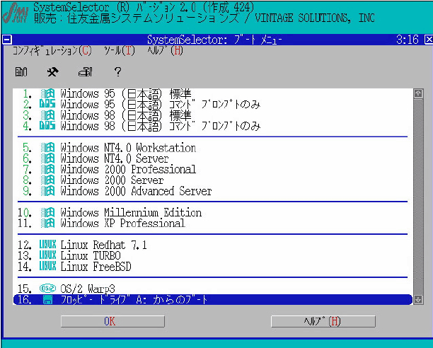Click the hammer tools toolbar icon
Screen dimensions: 433x348
click(53, 72)
